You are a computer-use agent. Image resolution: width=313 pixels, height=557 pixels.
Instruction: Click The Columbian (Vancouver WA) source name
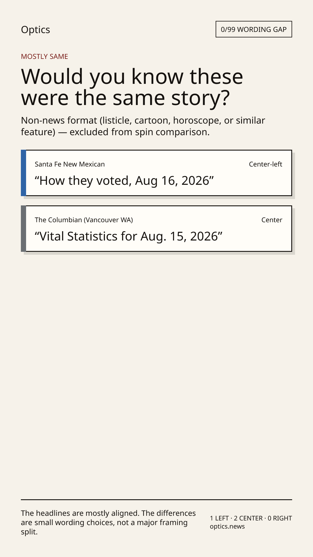[x=84, y=220]
